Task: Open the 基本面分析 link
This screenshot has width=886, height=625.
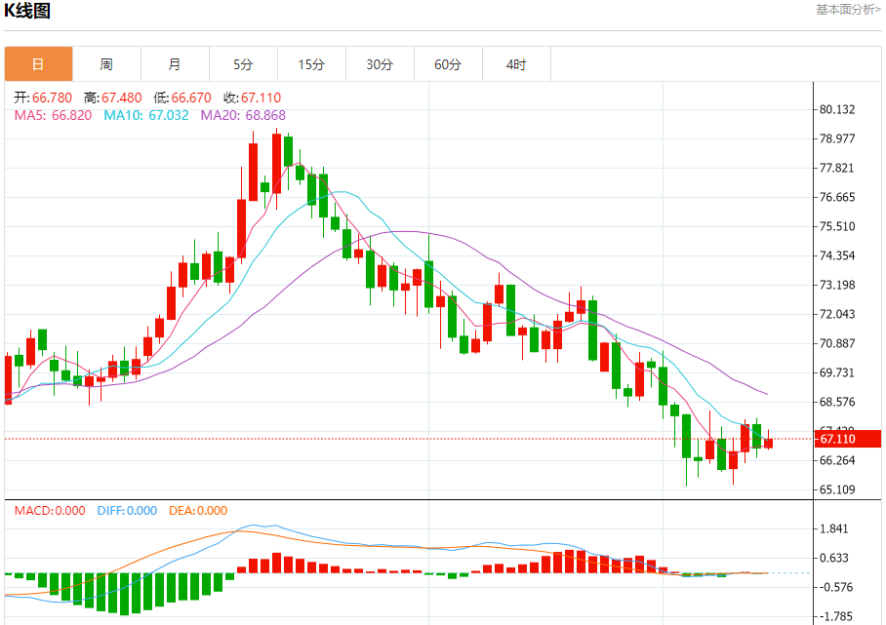Action: 848,10
